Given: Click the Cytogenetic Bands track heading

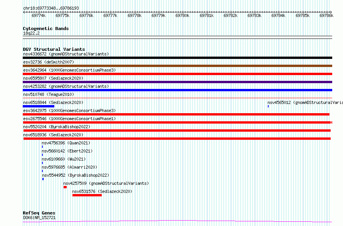Looking at the screenshot, I should coord(46,28).
